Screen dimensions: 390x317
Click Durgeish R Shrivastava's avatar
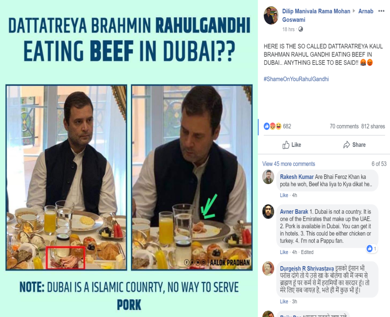(x=268, y=269)
